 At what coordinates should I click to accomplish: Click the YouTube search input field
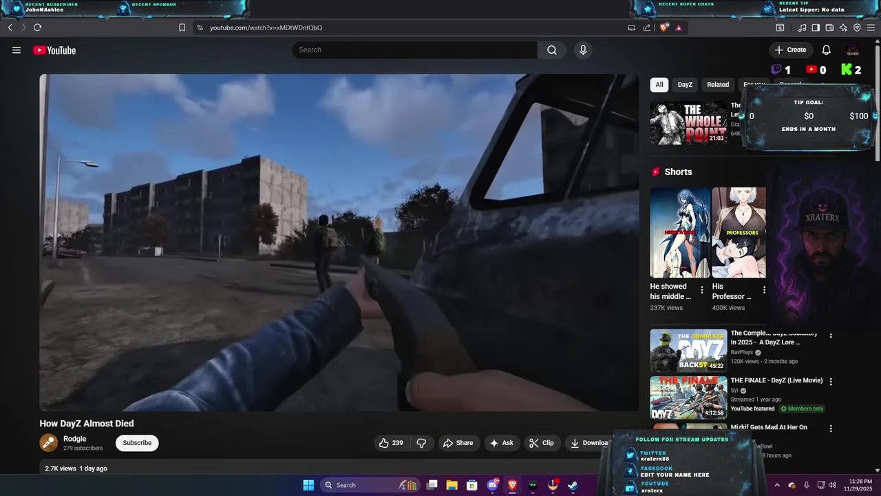[415, 50]
